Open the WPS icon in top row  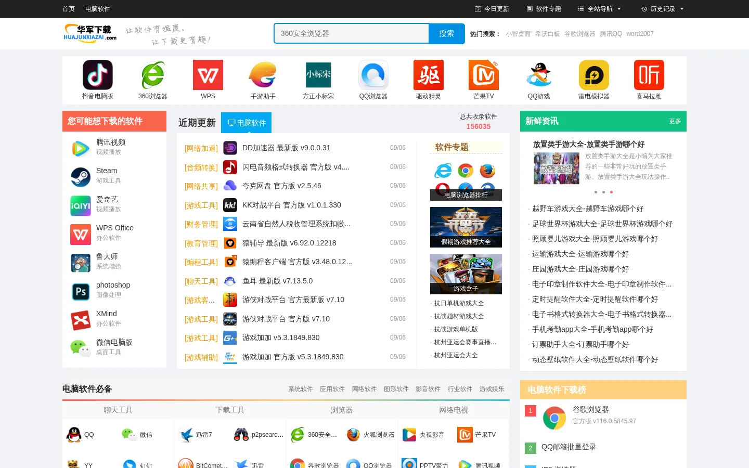click(208, 75)
